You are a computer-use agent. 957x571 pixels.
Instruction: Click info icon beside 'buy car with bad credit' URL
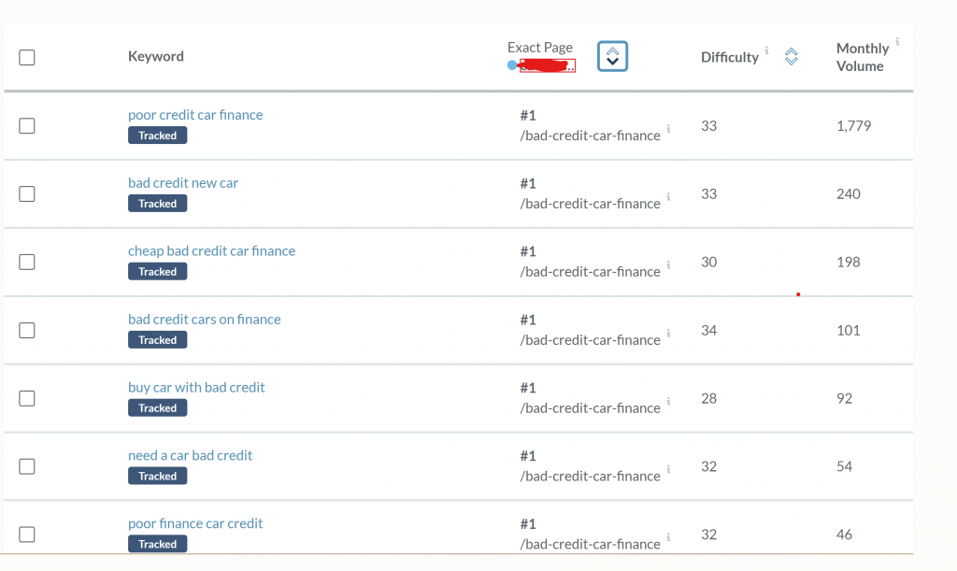[x=668, y=402]
